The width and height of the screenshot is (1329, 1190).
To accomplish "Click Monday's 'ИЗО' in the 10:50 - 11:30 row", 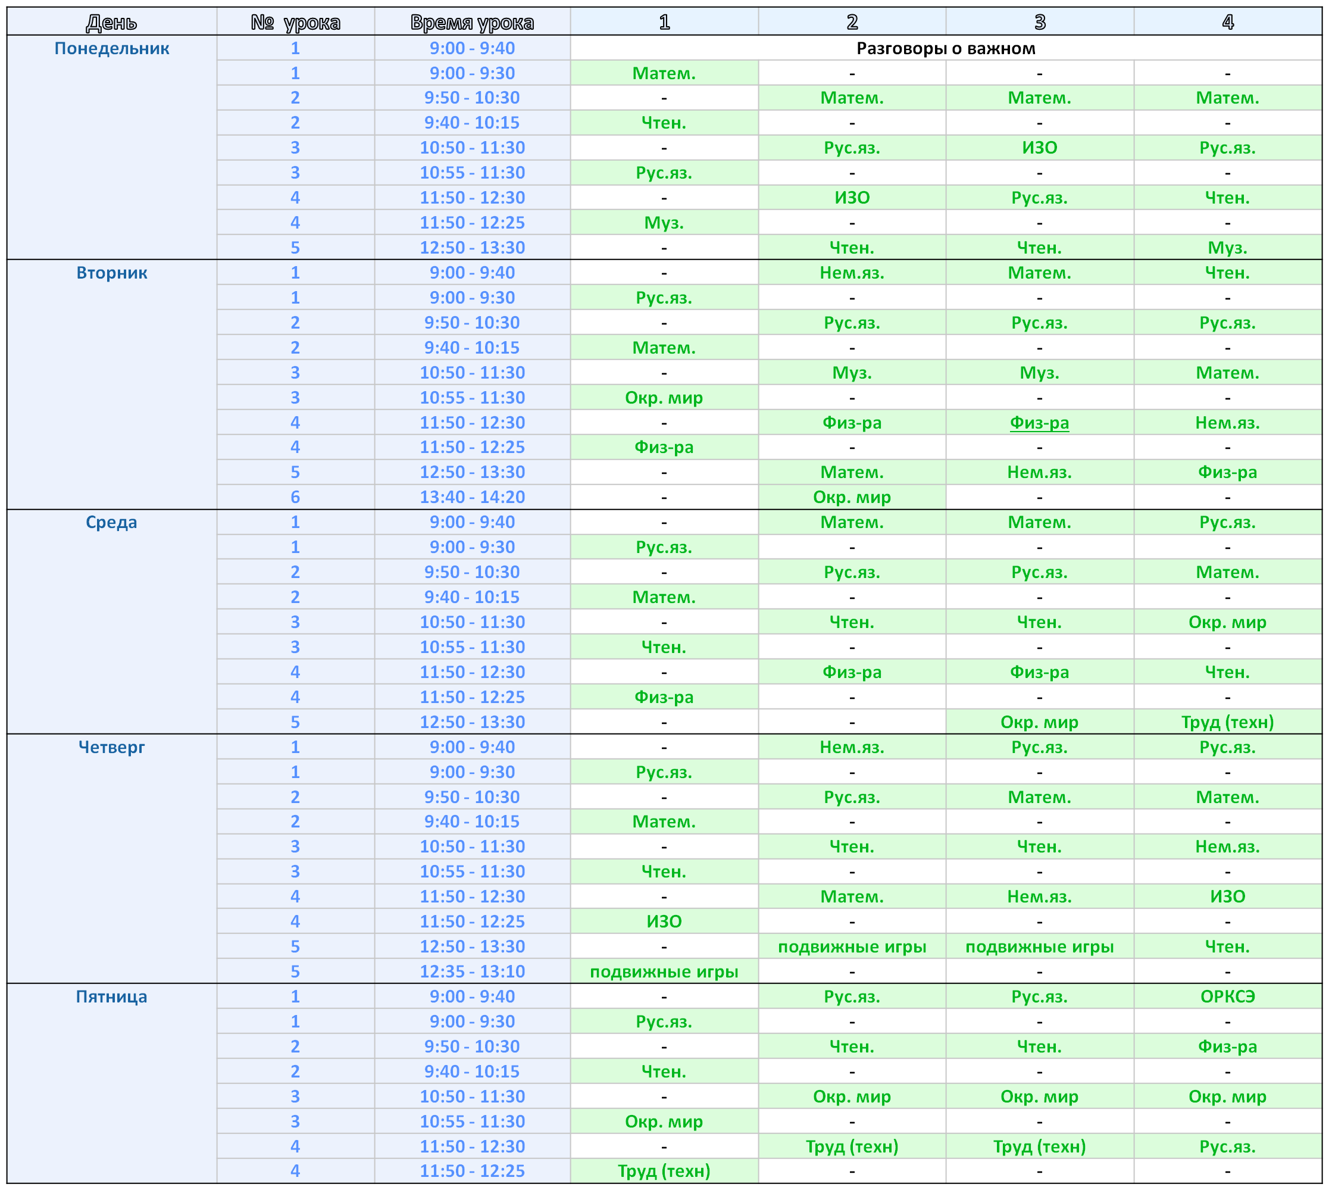I will 1039,148.
